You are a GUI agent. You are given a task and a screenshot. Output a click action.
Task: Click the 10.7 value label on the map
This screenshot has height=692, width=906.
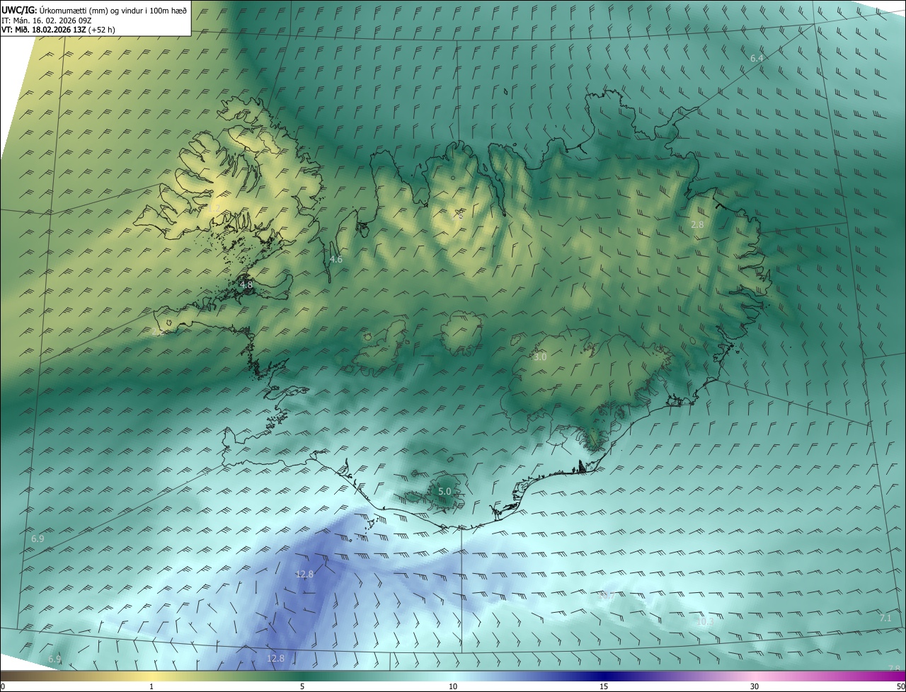[x=607, y=596]
